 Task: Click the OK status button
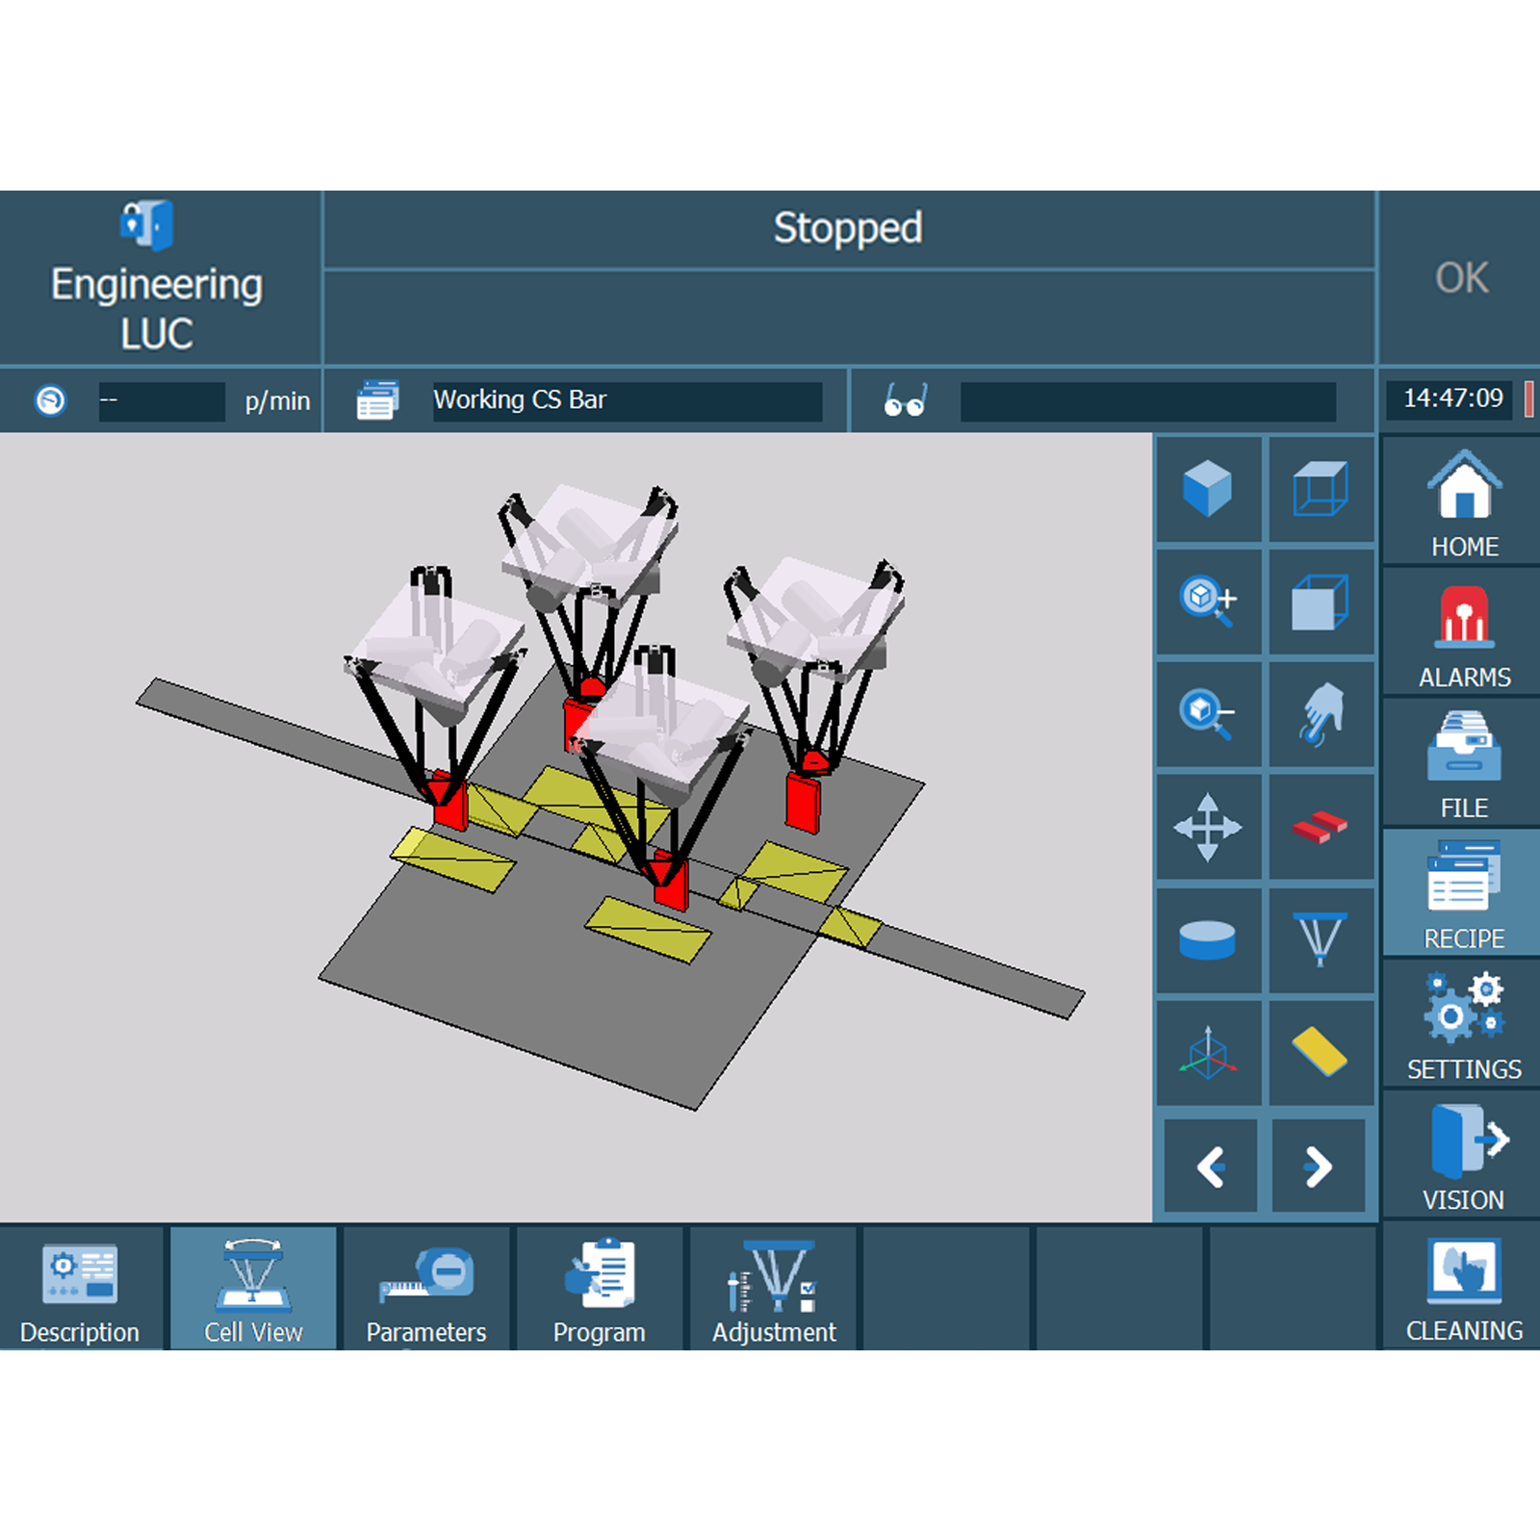point(1461,277)
